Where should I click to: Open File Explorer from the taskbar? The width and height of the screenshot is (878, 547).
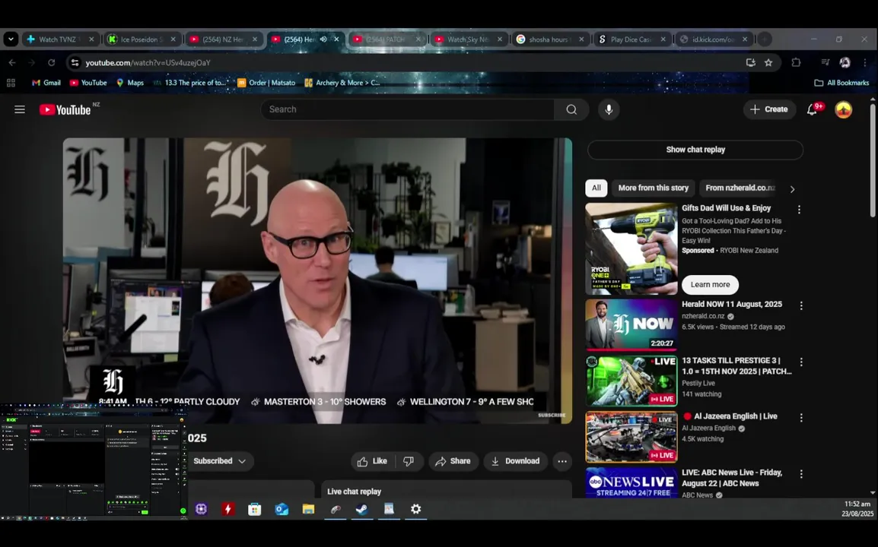click(309, 509)
